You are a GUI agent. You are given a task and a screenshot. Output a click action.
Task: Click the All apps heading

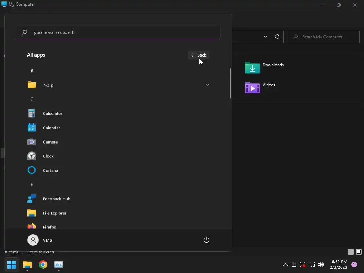(x=36, y=55)
